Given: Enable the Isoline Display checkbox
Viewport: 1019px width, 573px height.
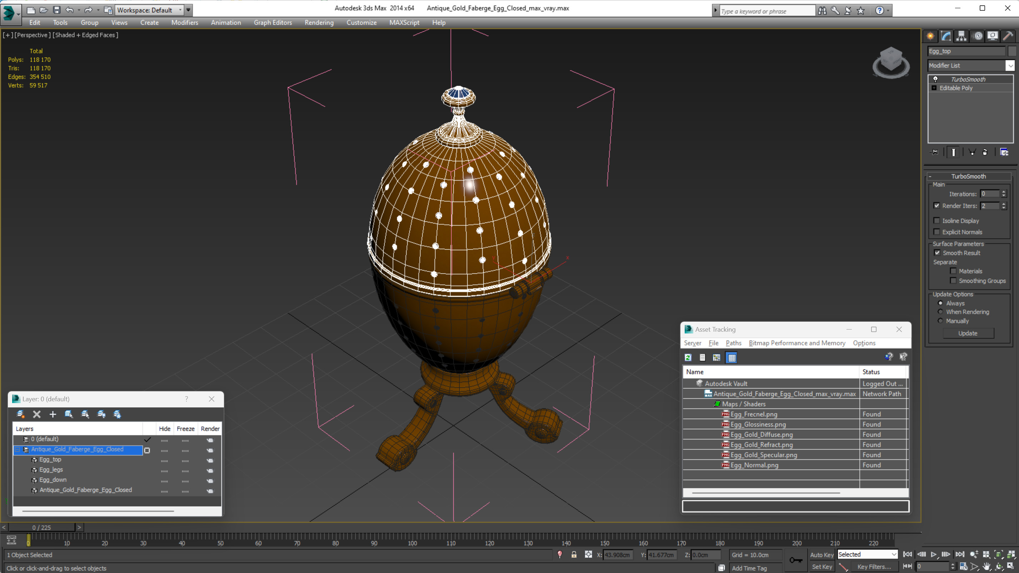Looking at the screenshot, I should coord(937,220).
